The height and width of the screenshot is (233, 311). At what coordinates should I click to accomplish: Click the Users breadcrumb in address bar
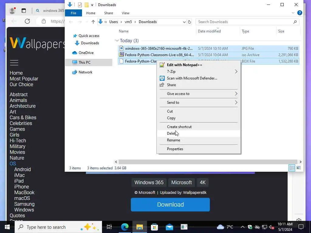click(x=114, y=22)
